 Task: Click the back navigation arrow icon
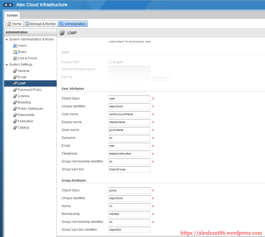coord(6,5)
